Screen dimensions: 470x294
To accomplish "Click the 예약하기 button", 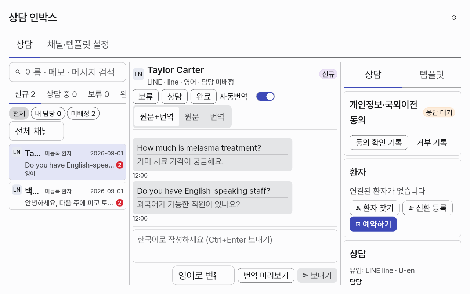I will click(373, 224).
